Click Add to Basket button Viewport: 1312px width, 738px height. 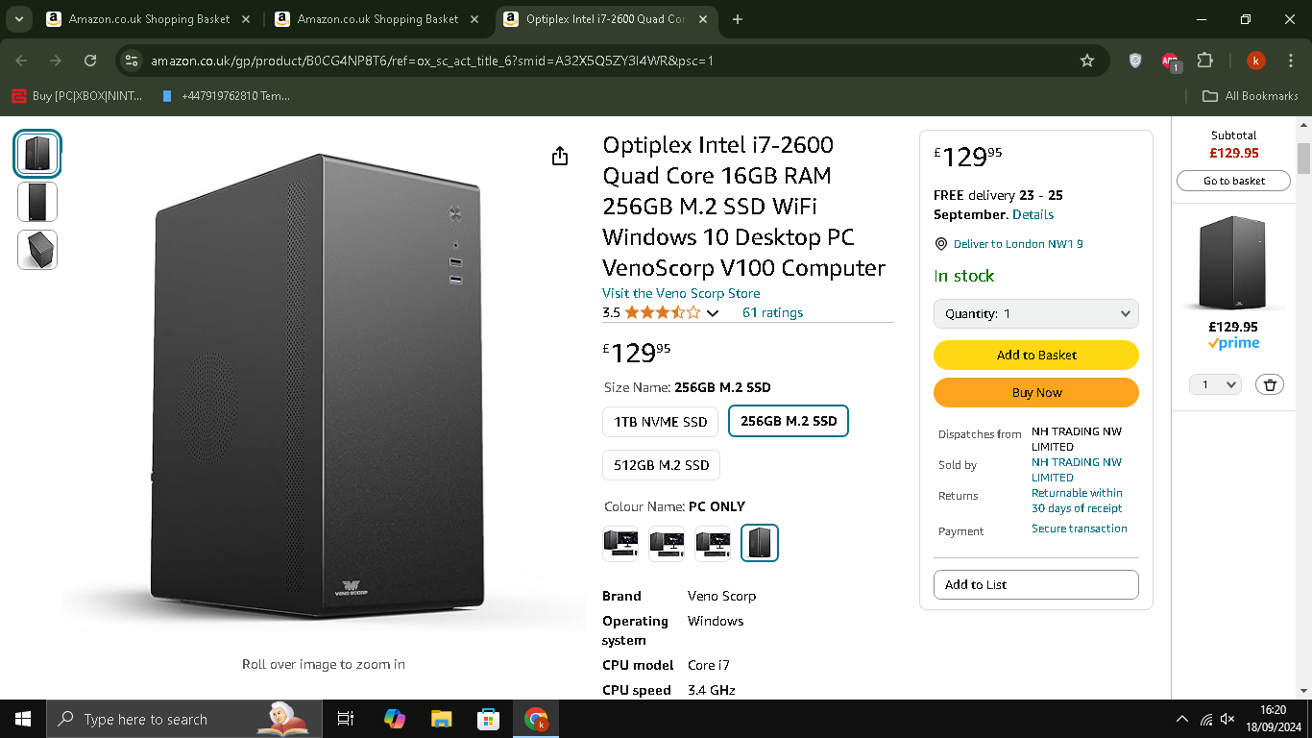[x=1036, y=355]
